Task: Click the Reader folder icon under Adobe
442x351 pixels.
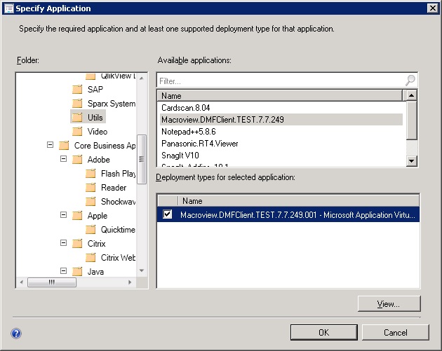Action: [91, 188]
